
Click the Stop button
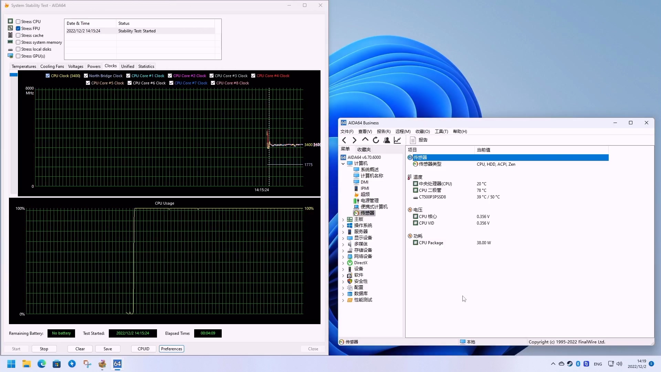pos(44,349)
